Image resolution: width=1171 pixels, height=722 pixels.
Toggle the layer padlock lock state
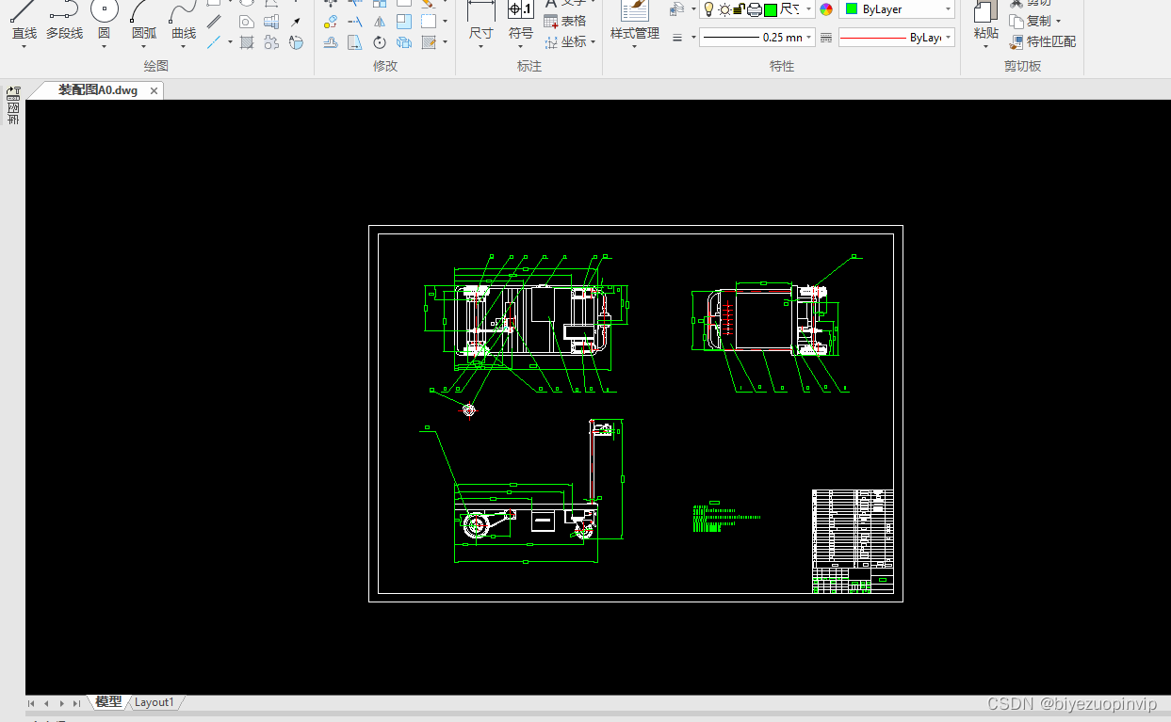[x=739, y=8]
